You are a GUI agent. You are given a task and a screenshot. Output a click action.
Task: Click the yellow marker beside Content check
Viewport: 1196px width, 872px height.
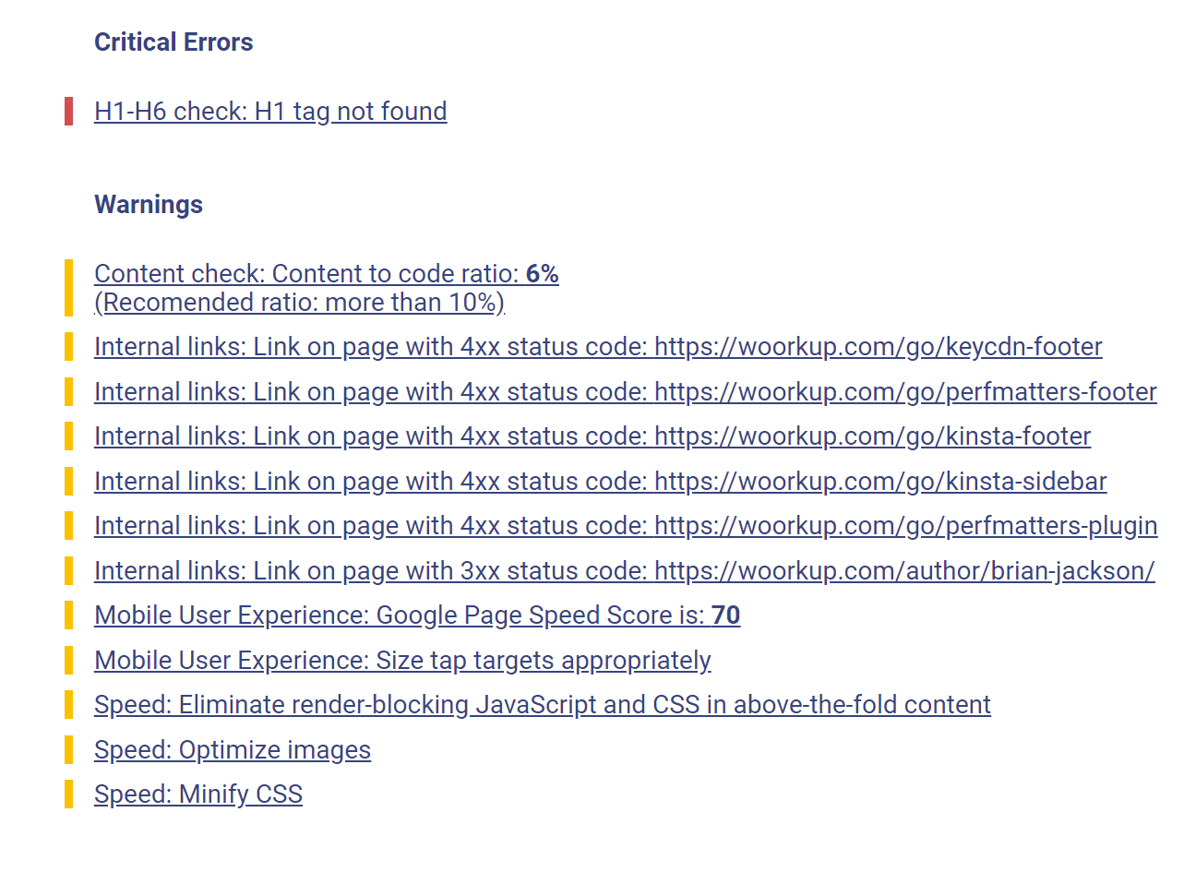68,288
